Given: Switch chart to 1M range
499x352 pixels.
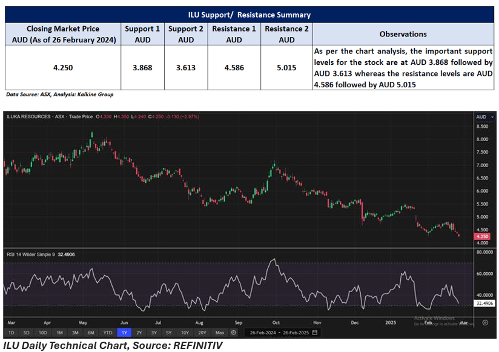Looking at the screenshot, I should coord(59,333).
